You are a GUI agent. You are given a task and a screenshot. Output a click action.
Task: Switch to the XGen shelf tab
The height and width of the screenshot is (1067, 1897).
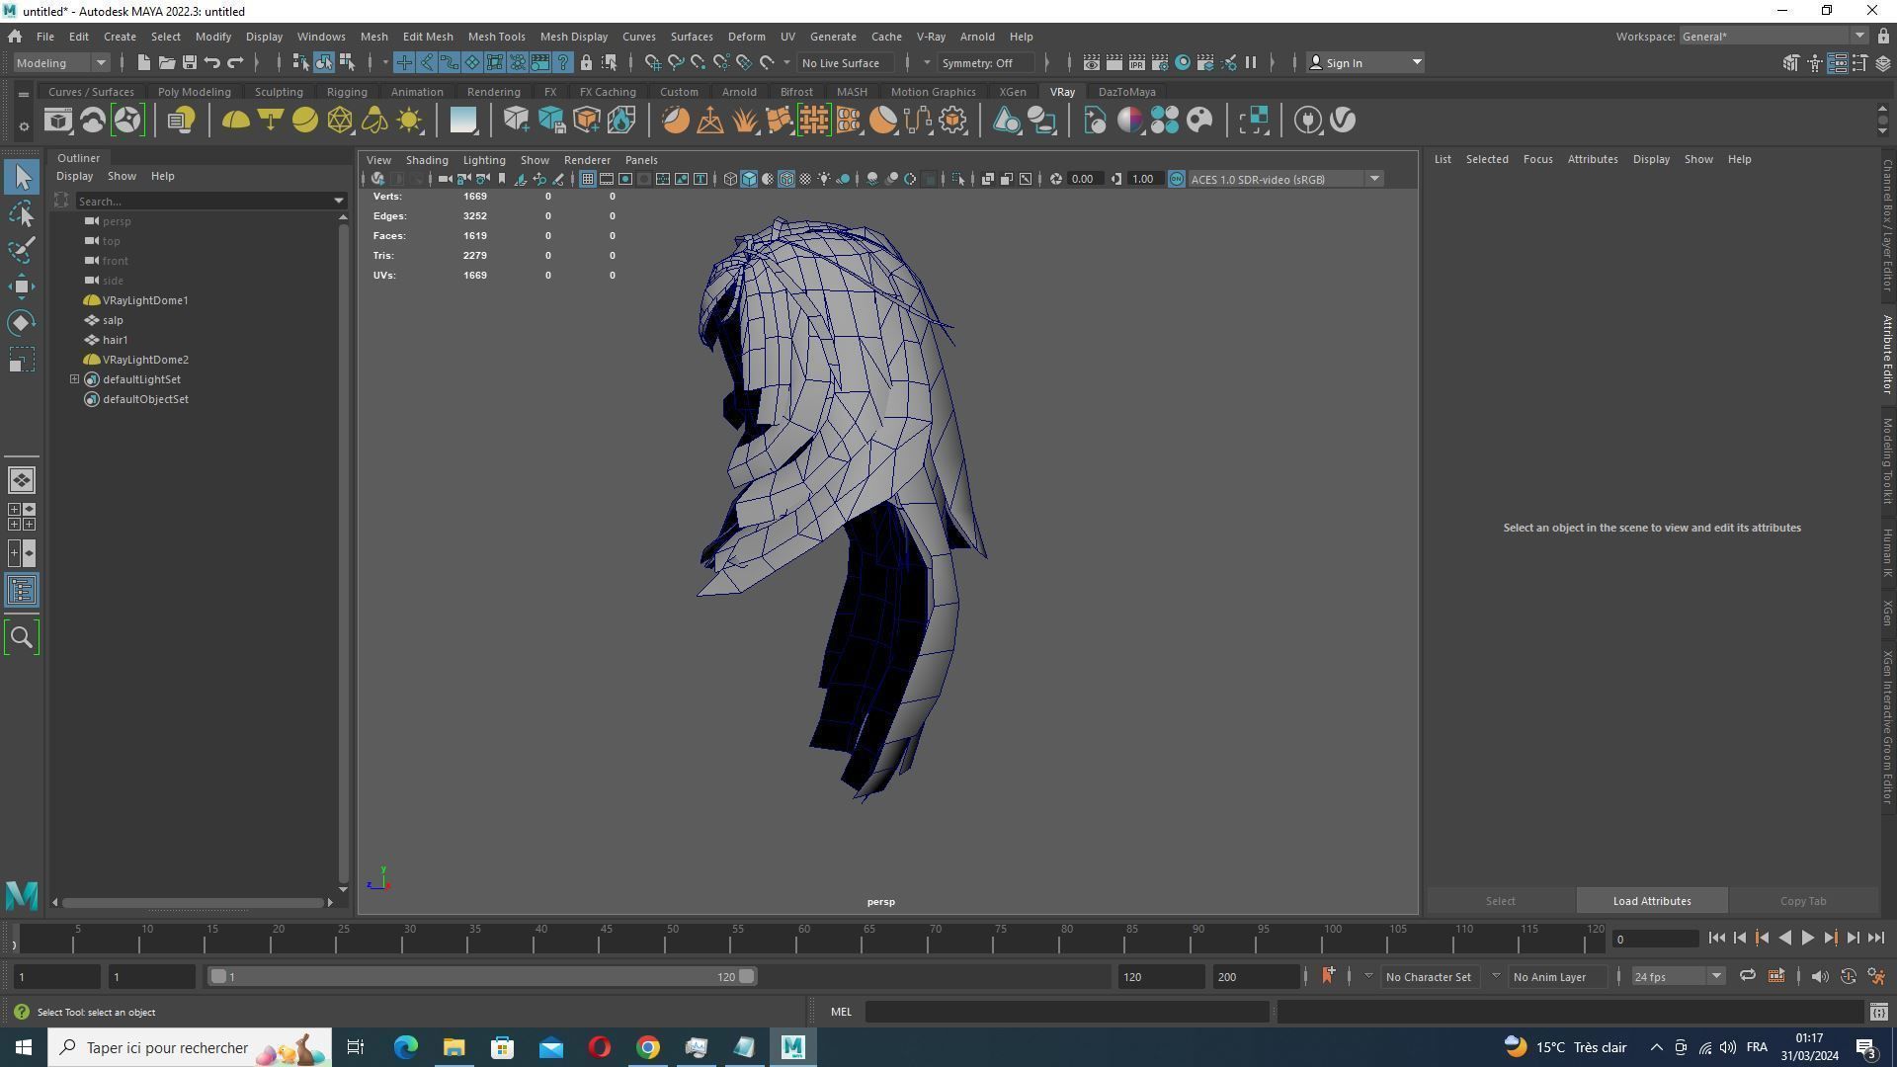tap(1012, 92)
